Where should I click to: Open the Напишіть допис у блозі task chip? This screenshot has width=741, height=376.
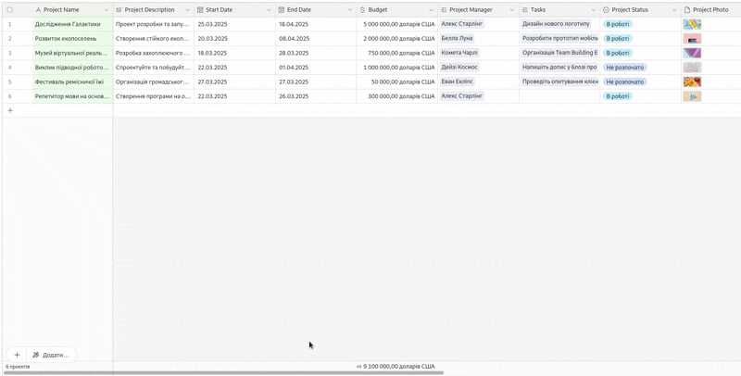[x=560, y=67]
